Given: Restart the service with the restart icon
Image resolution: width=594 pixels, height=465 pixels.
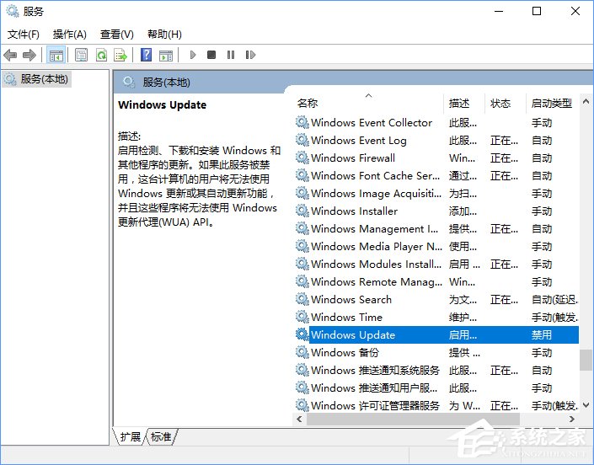Looking at the screenshot, I should tap(250, 56).
